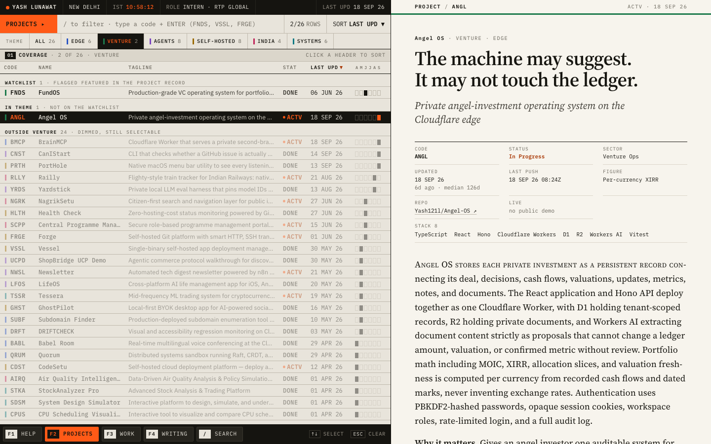This screenshot has width=711, height=444.
Task: Select the System Design Simulator row
Action: (195, 403)
